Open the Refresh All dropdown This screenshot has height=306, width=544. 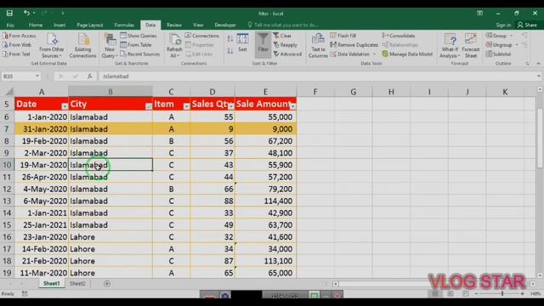coord(174,46)
